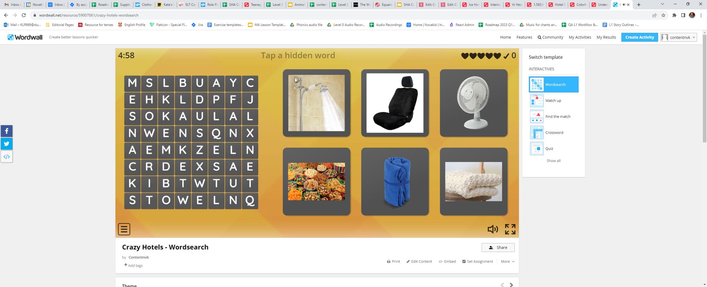Screen dimensions: 707x287
Task: Click Show all templates link
Action: [x=553, y=161]
